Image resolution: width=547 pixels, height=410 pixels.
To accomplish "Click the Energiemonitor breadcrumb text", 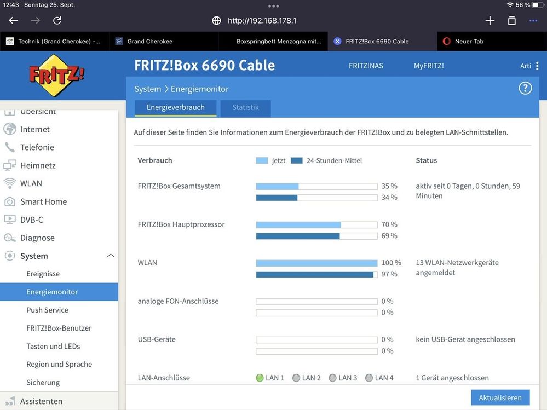I will 199,89.
